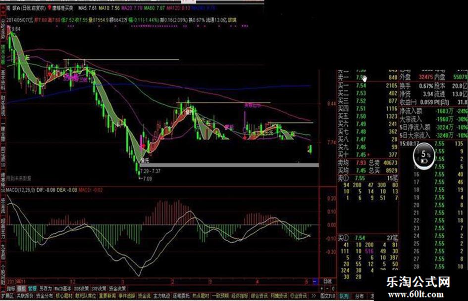468x301 pixels.
Task: Select the 指标 tab below chart
Action: (x=11, y=289)
